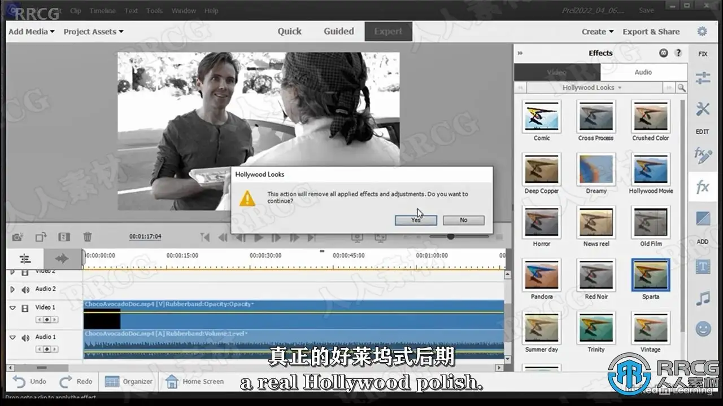Expand the Audio 2 track
This screenshot has height=406, width=723.
(x=12, y=289)
